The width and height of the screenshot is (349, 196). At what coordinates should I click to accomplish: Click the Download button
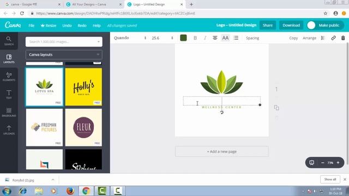click(291, 26)
